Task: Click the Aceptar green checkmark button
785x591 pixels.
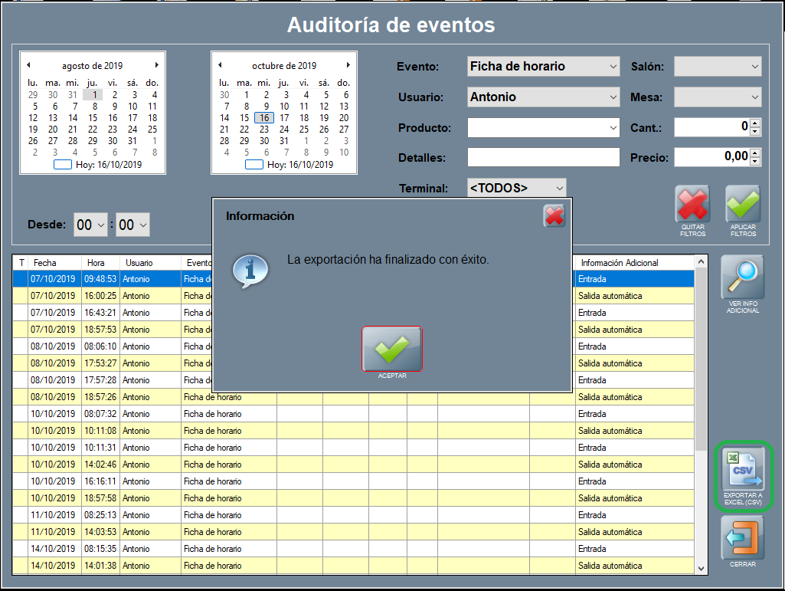Action: 391,349
